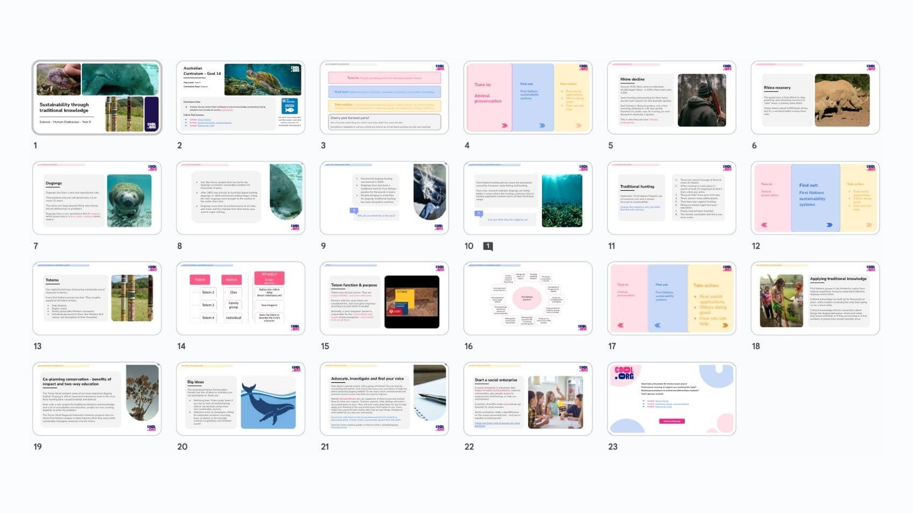This screenshot has height=513, width=913.
Task: Click the pink button on final slide 23
Action: pyautogui.click(x=671, y=421)
